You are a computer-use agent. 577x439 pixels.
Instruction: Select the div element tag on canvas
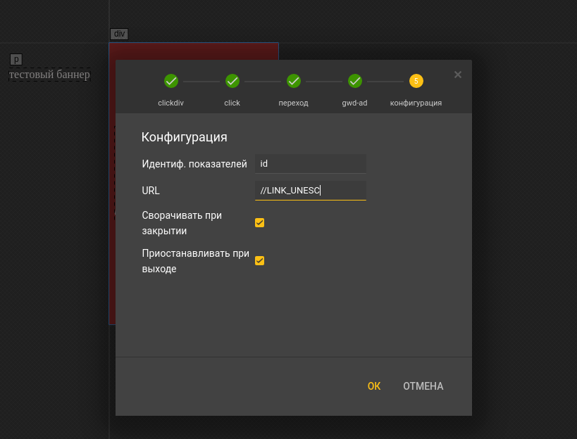click(x=119, y=34)
